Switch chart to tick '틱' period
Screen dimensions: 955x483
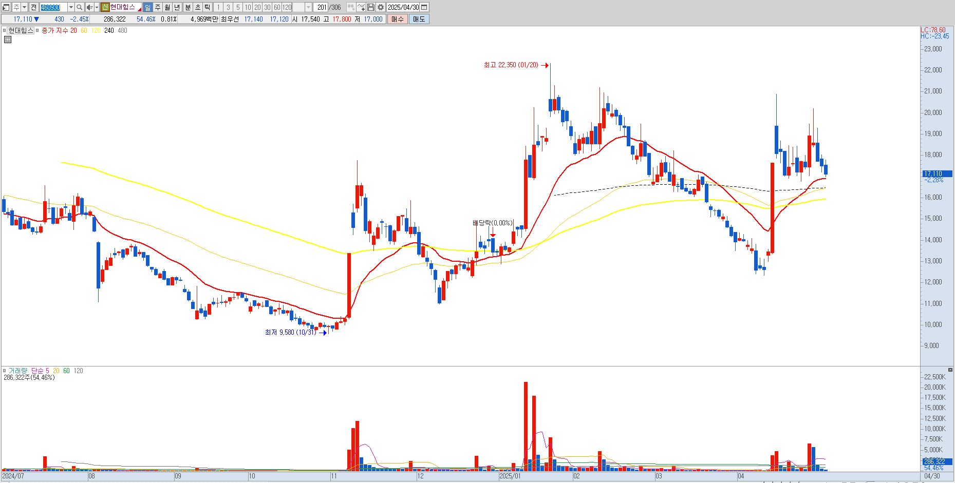pyautogui.click(x=207, y=7)
